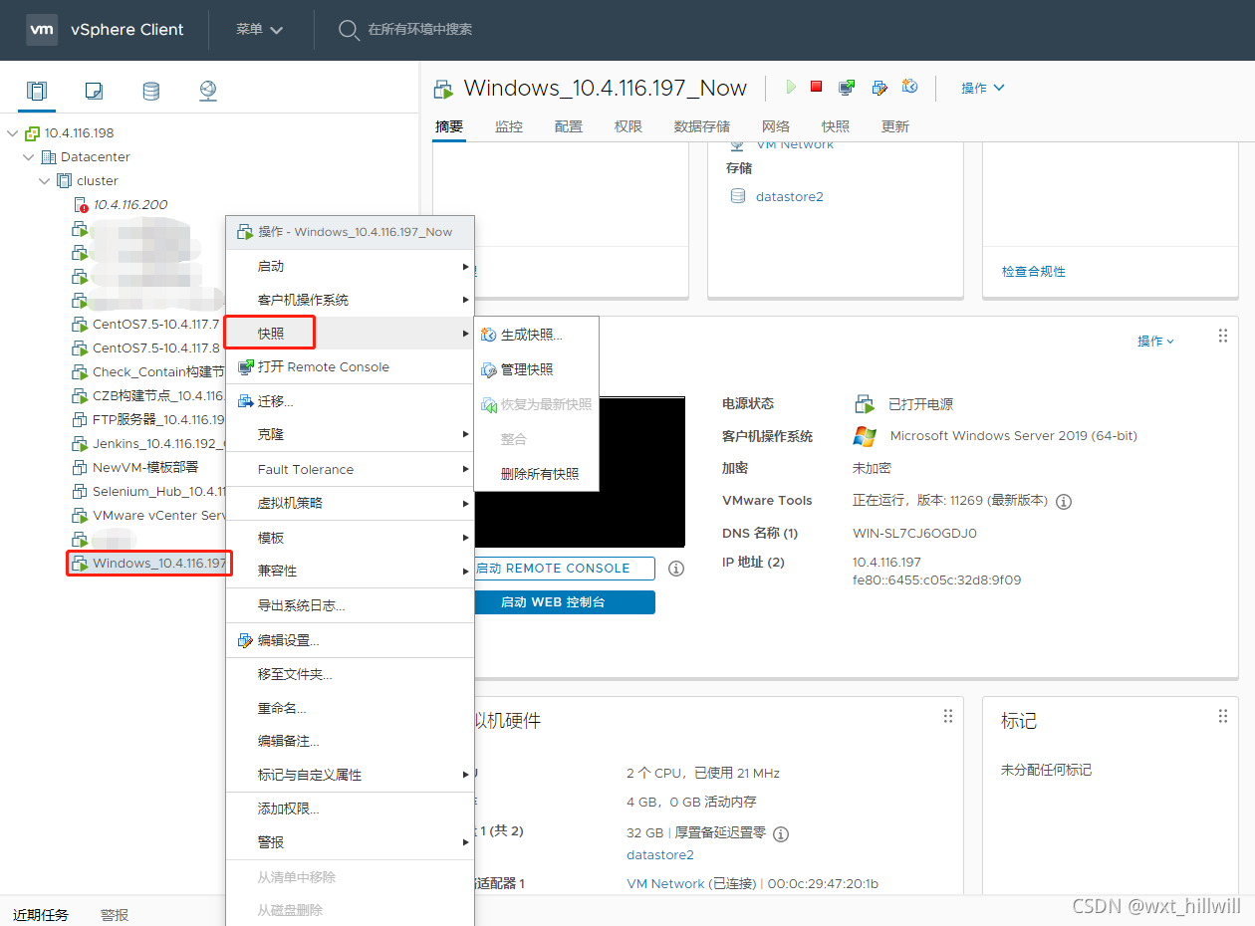Screen dimensions: 1255x926
Task: Open the VM Network link in hardware panel
Action: [x=665, y=883]
